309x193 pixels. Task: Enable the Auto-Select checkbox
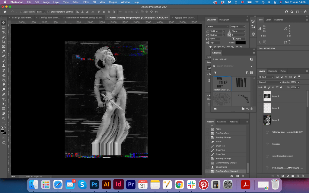(x=21, y=12)
